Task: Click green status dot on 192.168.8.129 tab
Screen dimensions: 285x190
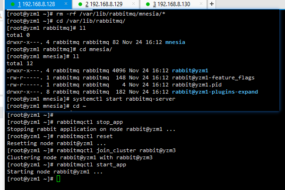Action: pyautogui.click(x=80, y=4)
